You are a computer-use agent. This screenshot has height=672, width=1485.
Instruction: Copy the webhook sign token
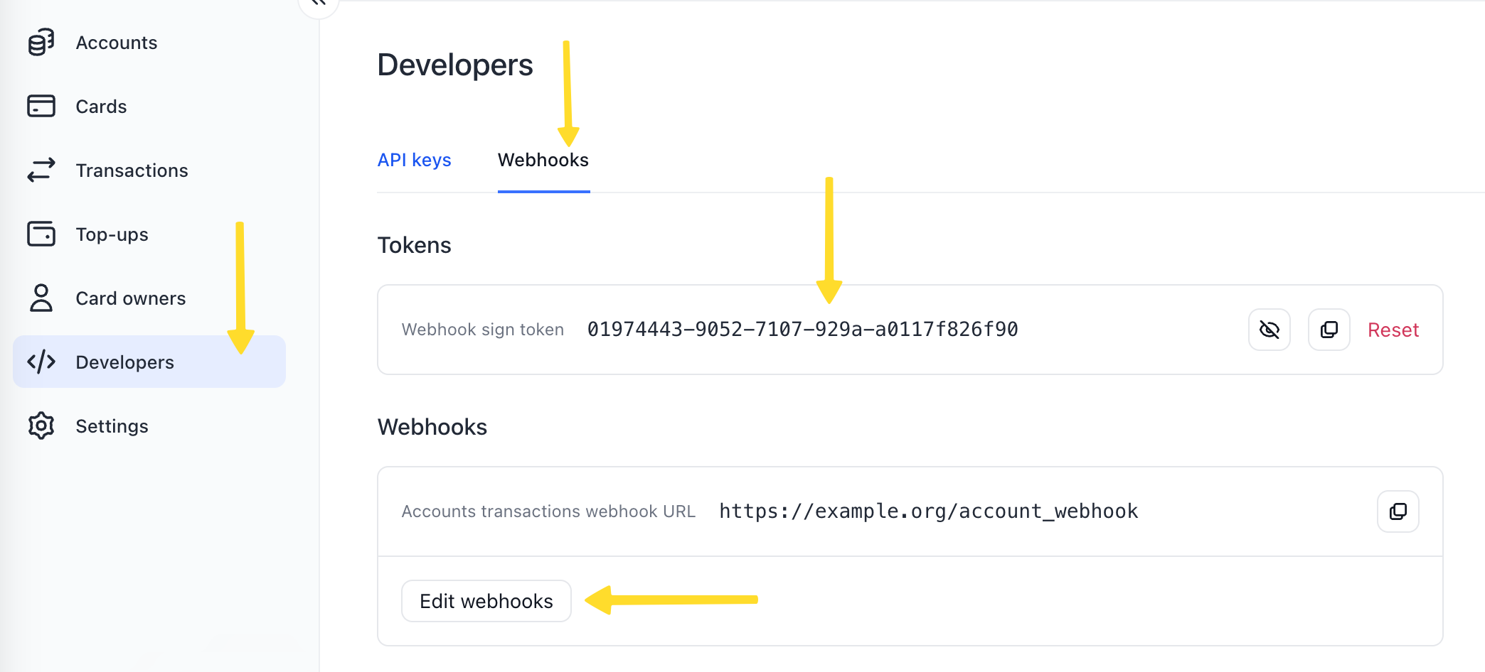coord(1329,330)
